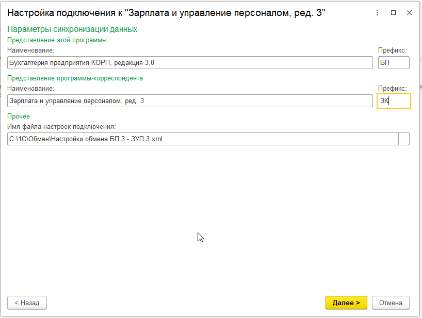
Task: Maximize the connection settings window
Action: (x=393, y=13)
